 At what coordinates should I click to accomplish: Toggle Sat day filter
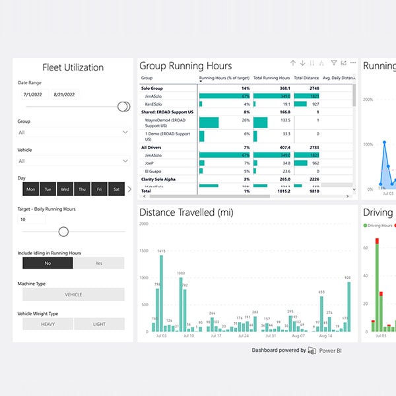(x=116, y=189)
